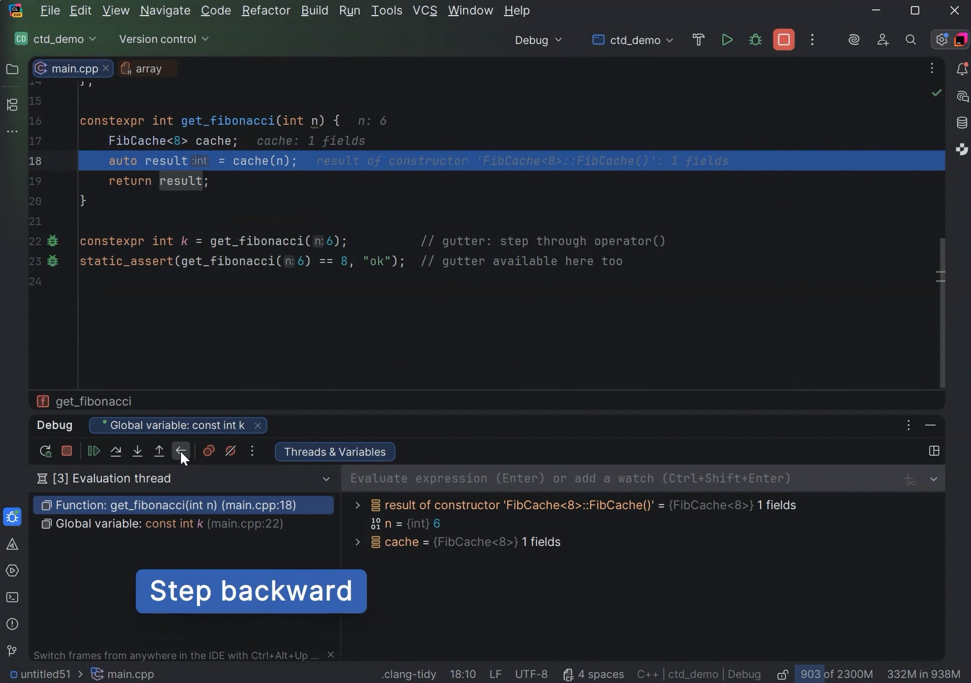Expand cache variable node
This screenshot has height=683, width=971.
click(x=358, y=542)
